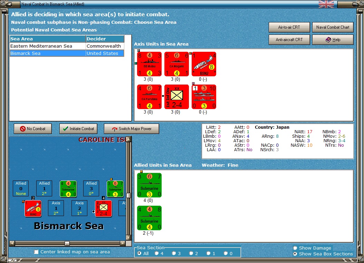Select sea section 4 radio
This screenshot has height=263, width=364.
click(157, 253)
